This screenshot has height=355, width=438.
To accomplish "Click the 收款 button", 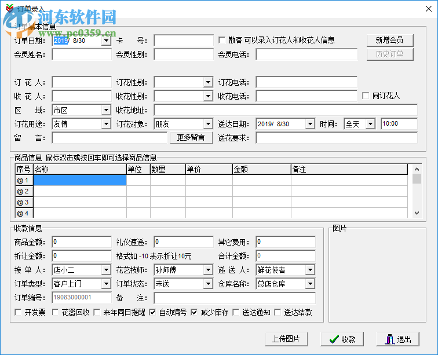I will point(342,339).
